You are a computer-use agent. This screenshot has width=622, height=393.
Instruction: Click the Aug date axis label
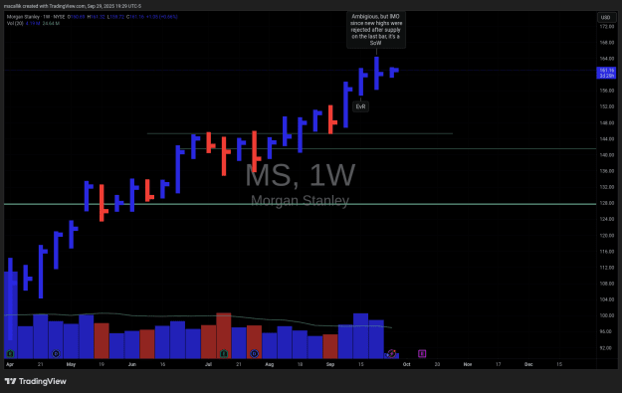click(270, 364)
